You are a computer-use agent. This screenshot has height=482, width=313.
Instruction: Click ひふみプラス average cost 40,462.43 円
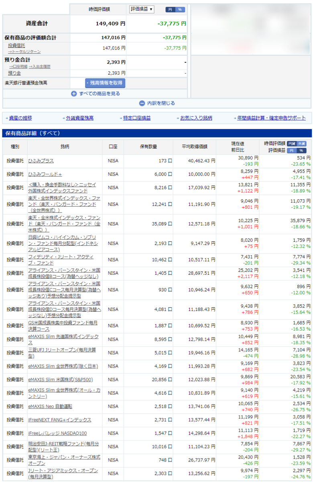click(201, 161)
